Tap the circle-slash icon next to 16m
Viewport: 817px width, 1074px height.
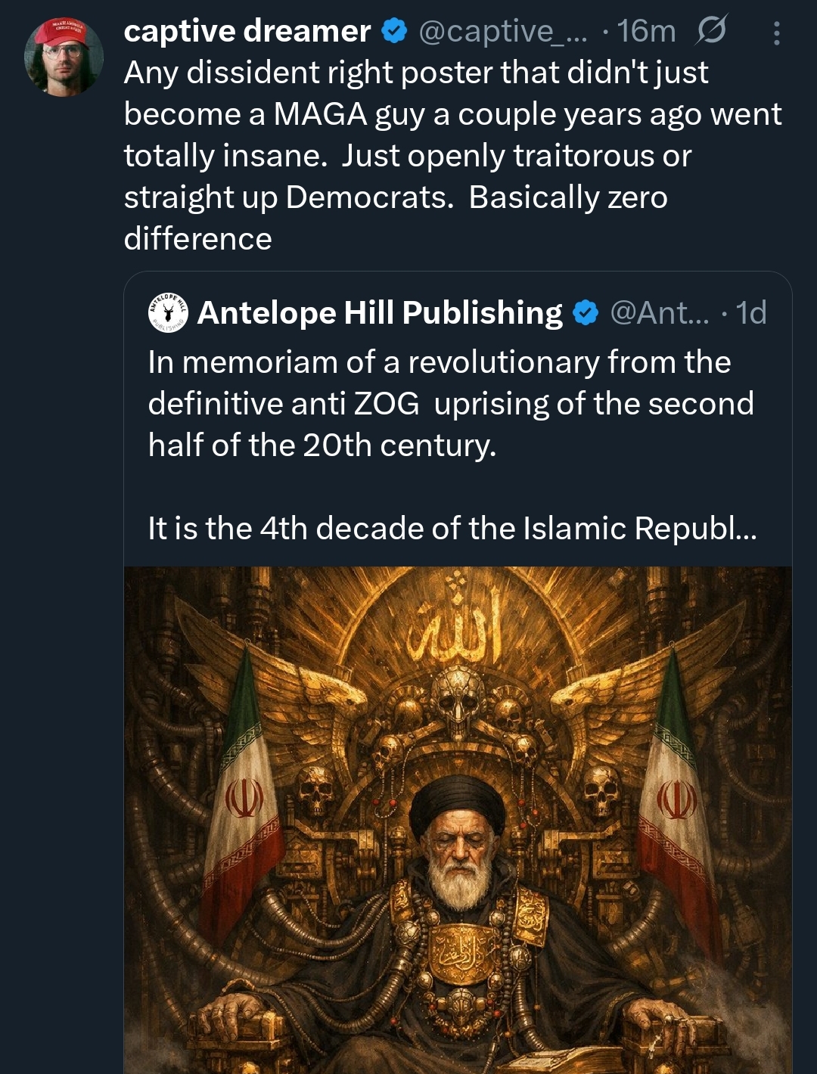pos(711,32)
